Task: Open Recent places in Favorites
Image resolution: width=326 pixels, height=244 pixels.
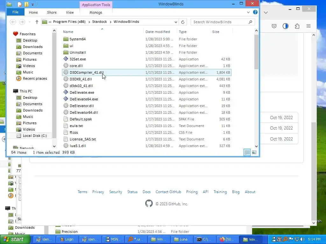Action: point(32,78)
